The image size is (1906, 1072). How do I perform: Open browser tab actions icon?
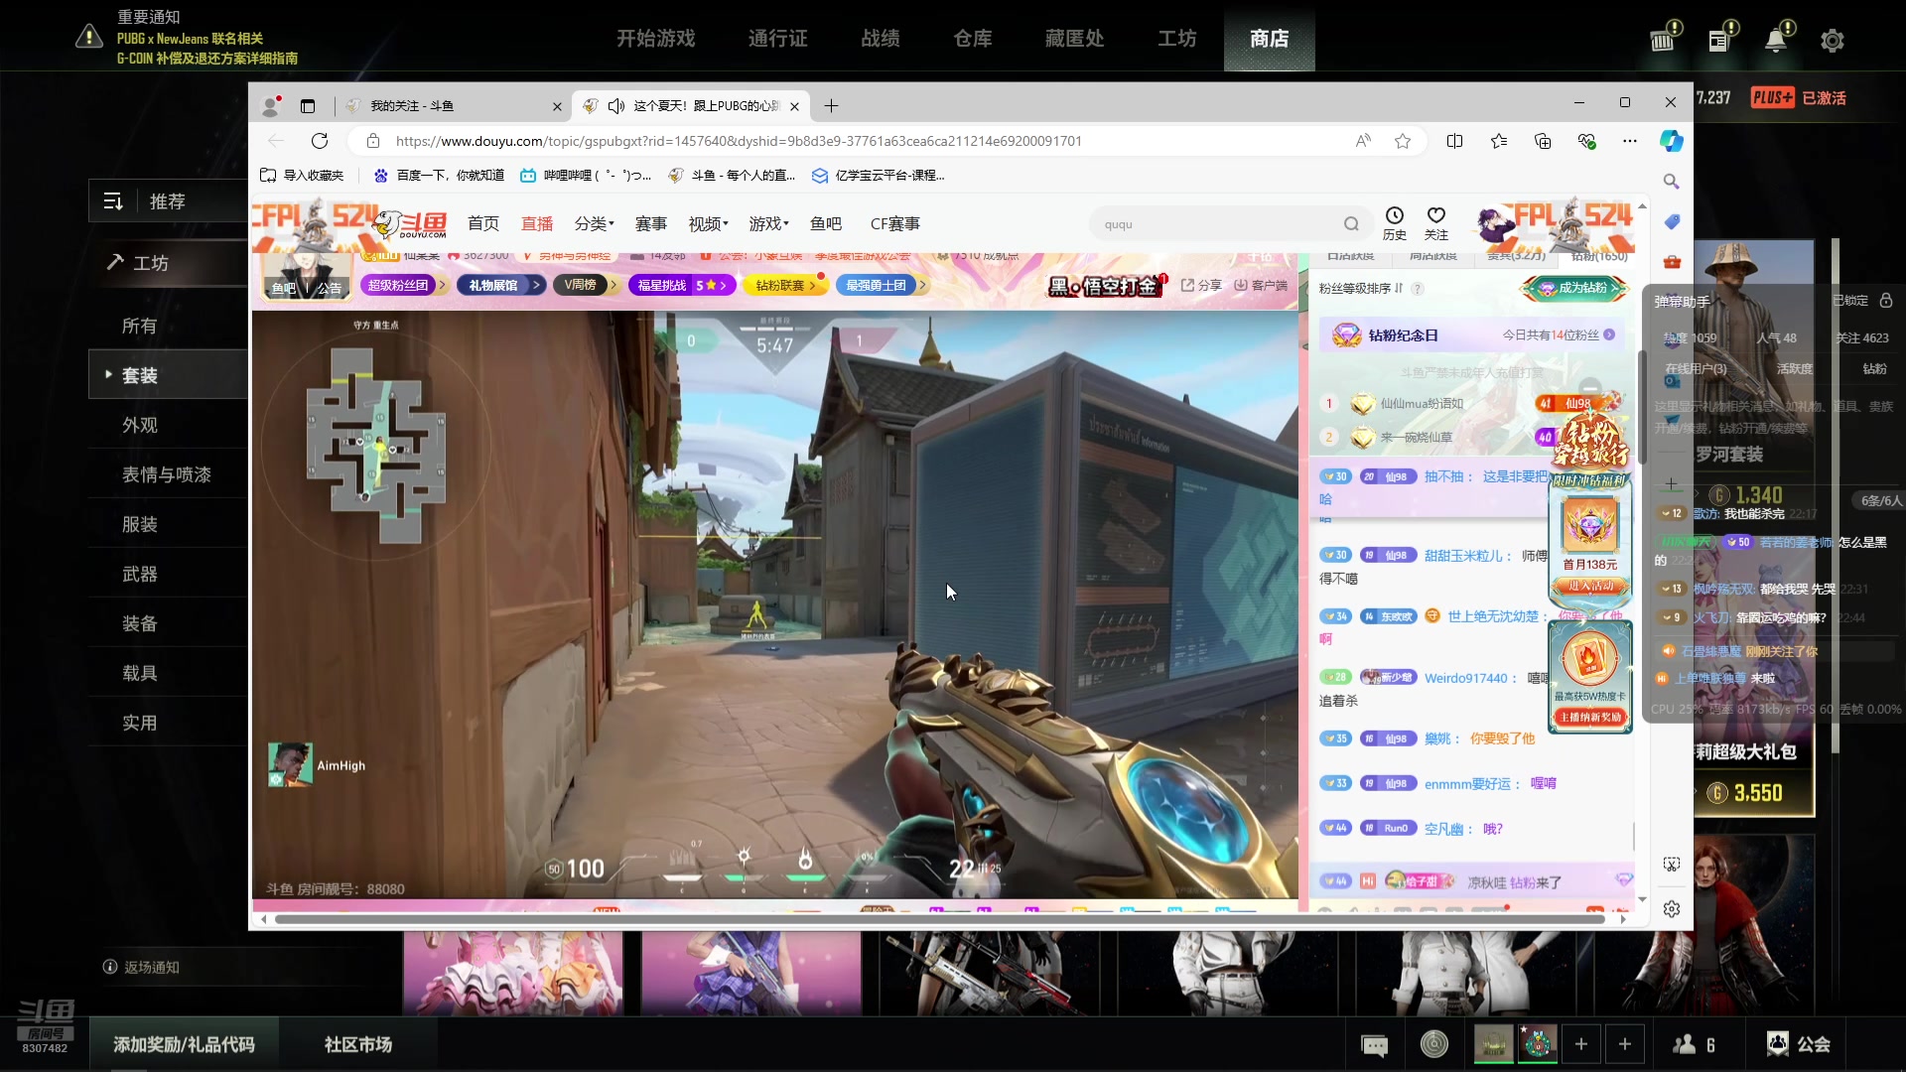click(x=308, y=106)
